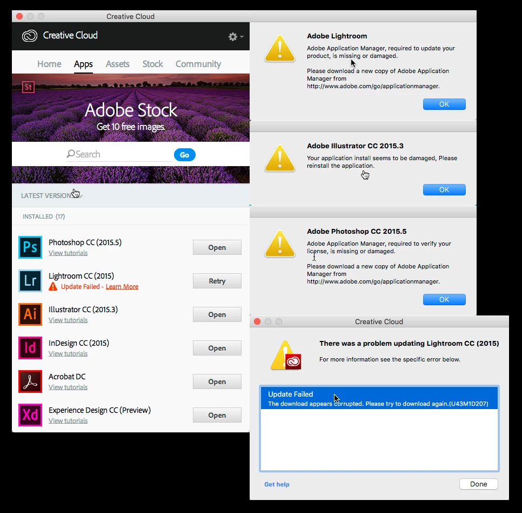Select the Update Failed error row
This screenshot has width=522, height=513.
(x=379, y=398)
